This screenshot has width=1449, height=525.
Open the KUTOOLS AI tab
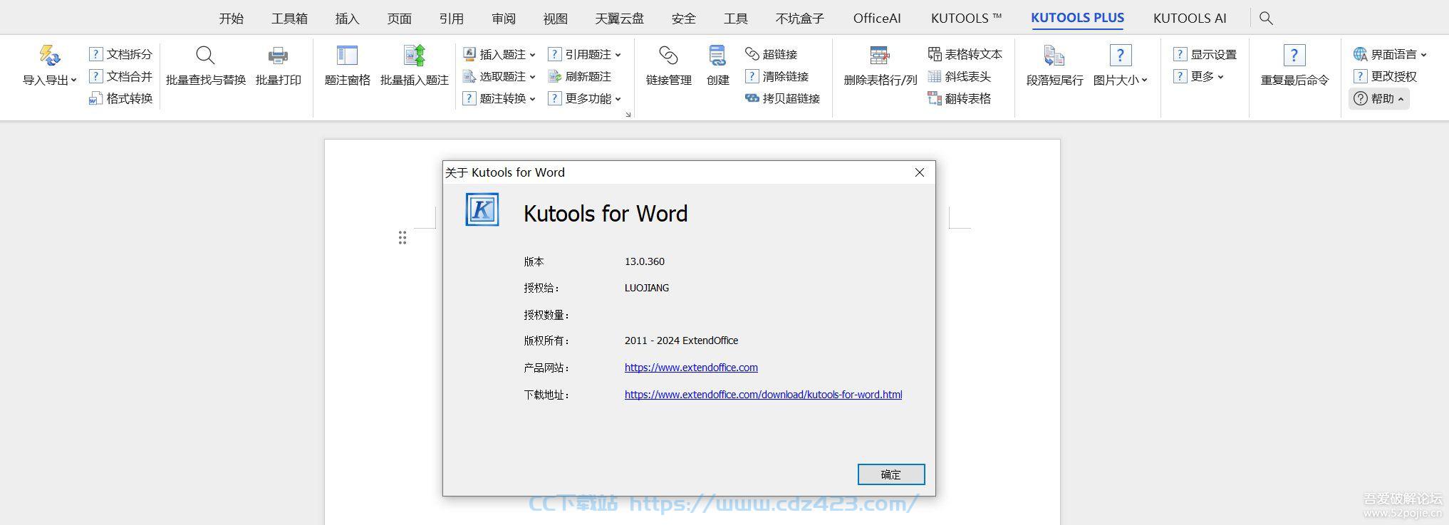tap(1190, 19)
